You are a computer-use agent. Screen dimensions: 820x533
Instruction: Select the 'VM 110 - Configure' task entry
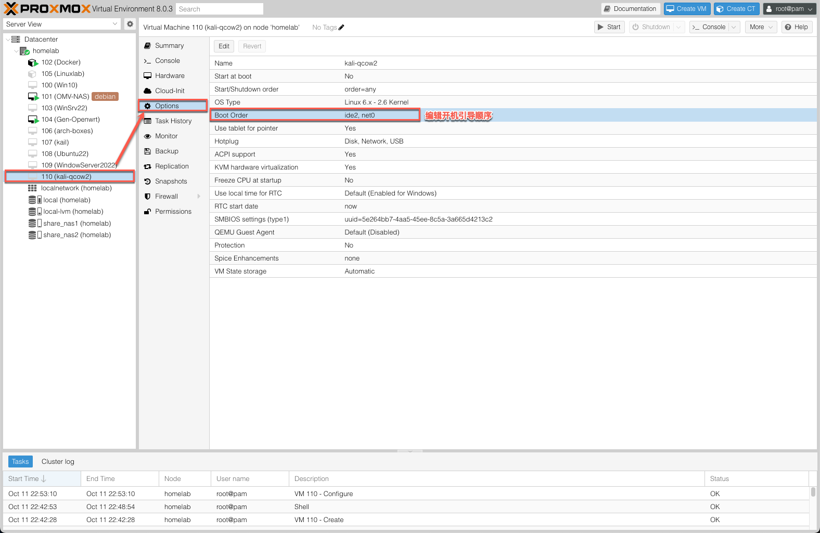(406, 494)
